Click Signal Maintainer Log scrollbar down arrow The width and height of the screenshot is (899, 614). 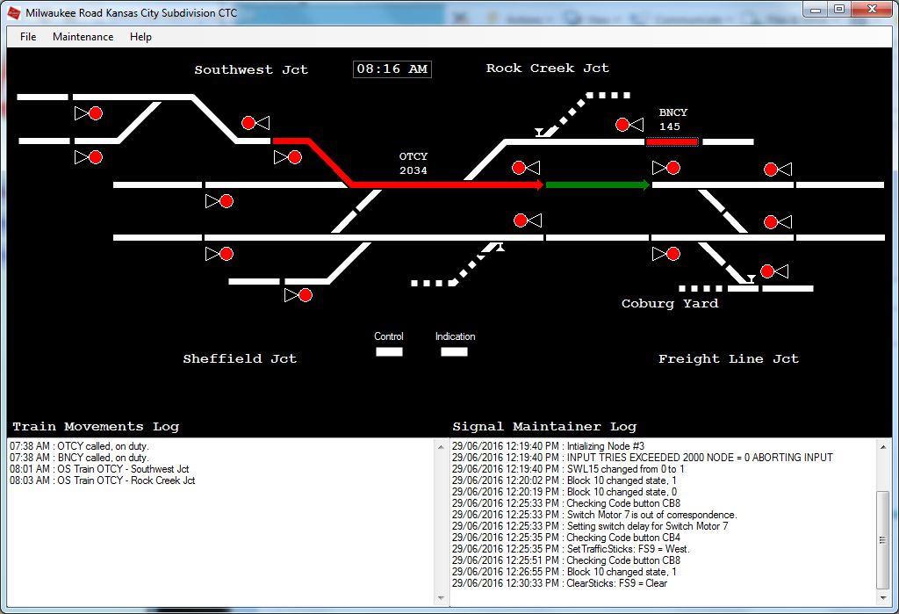click(883, 598)
